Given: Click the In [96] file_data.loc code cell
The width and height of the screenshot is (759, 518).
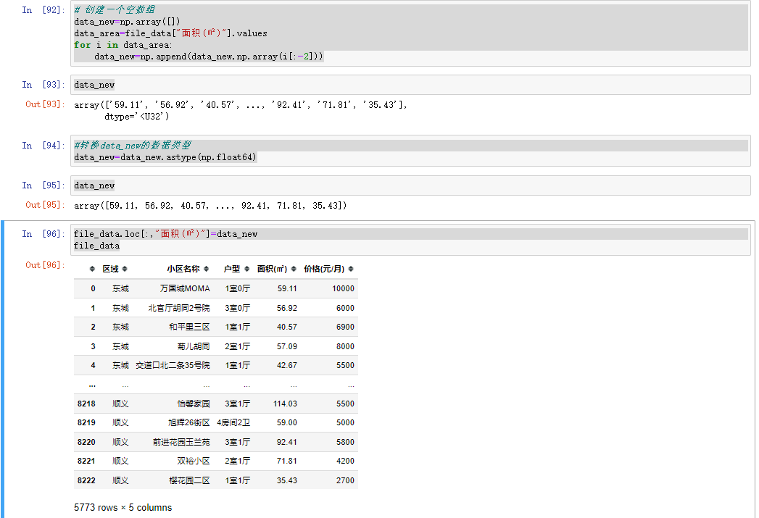Looking at the screenshot, I should [410, 240].
